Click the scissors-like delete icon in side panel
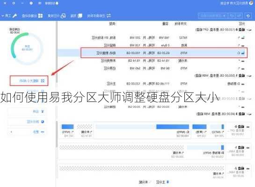The width and height of the screenshot is (255, 187). 43,111
